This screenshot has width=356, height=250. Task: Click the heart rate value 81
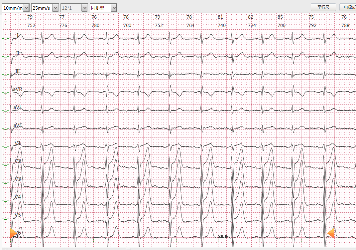click(x=220, y=17)
